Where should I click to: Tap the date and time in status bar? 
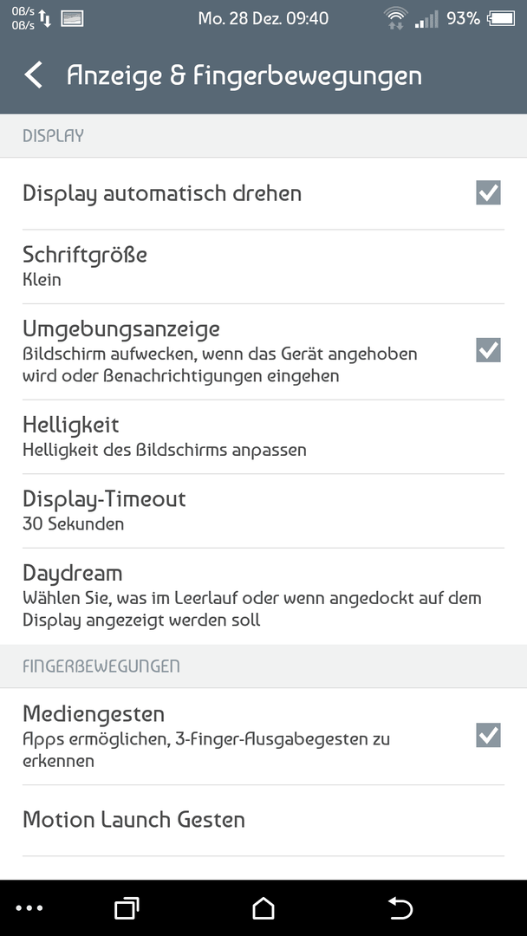[x=263, y=18]
